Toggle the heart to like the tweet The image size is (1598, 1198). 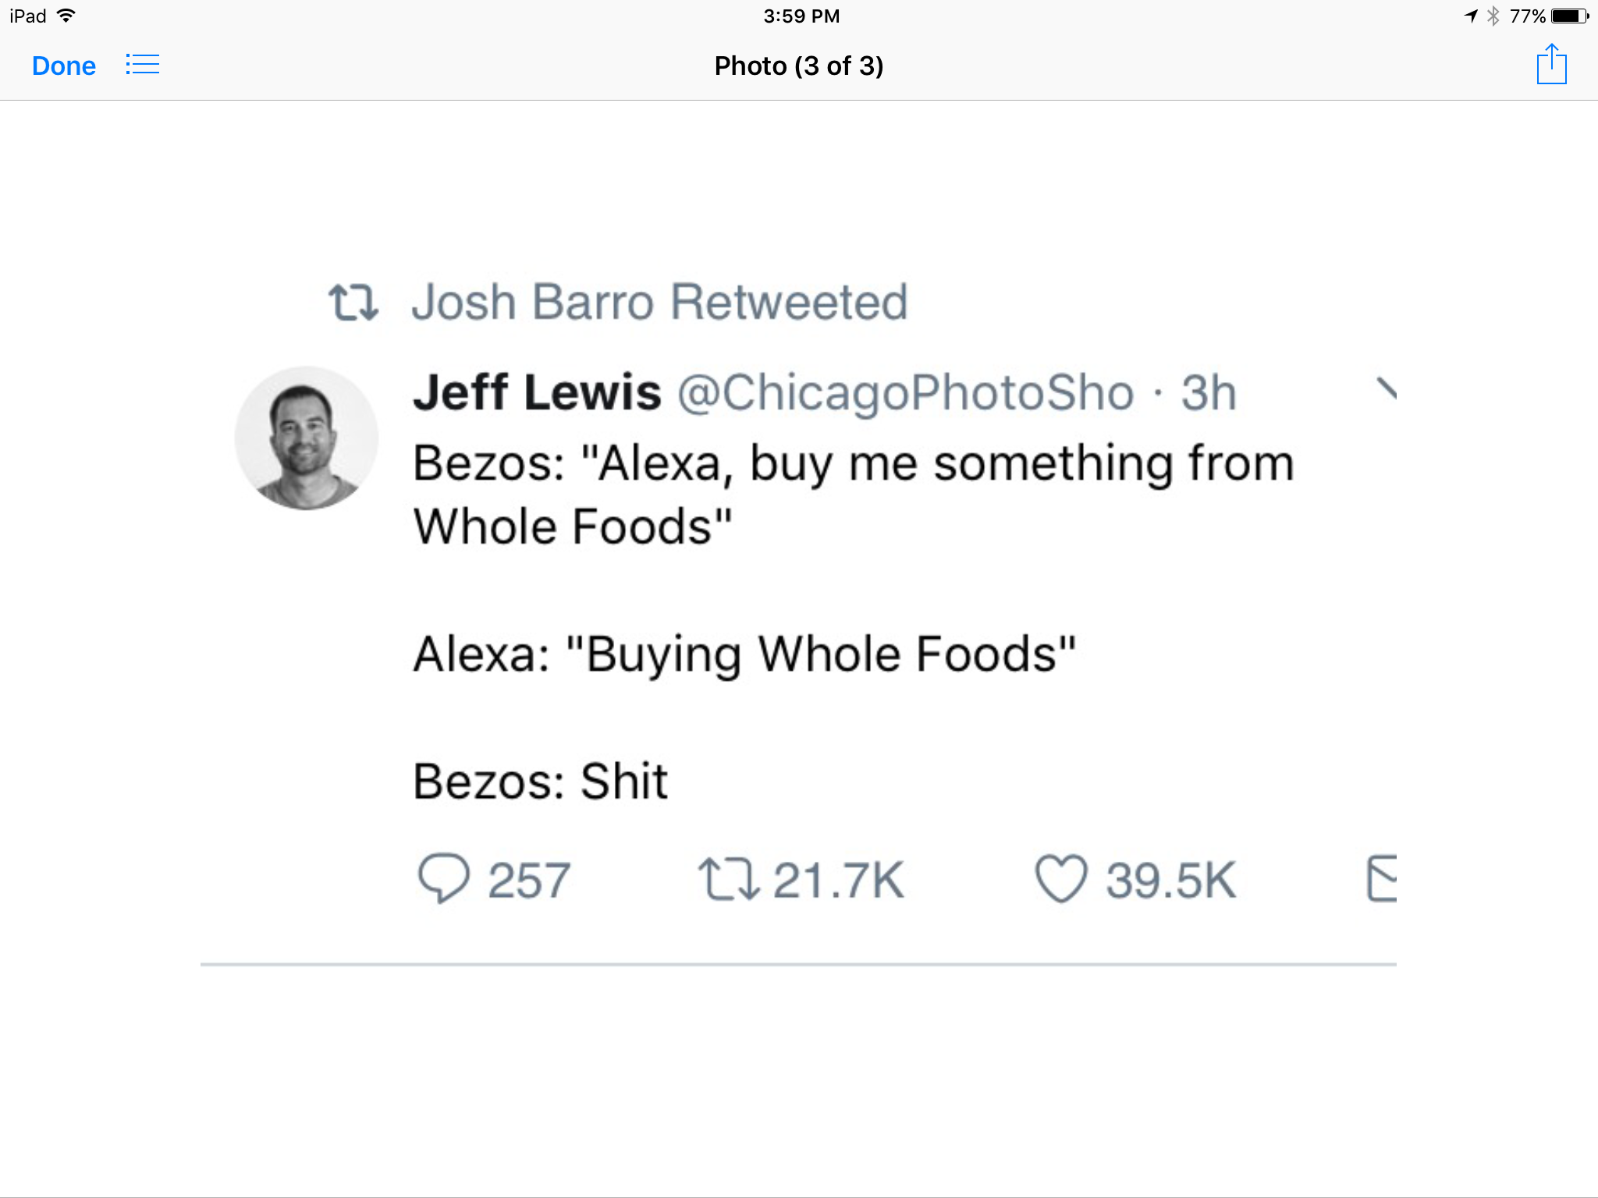coord(1063,879)
